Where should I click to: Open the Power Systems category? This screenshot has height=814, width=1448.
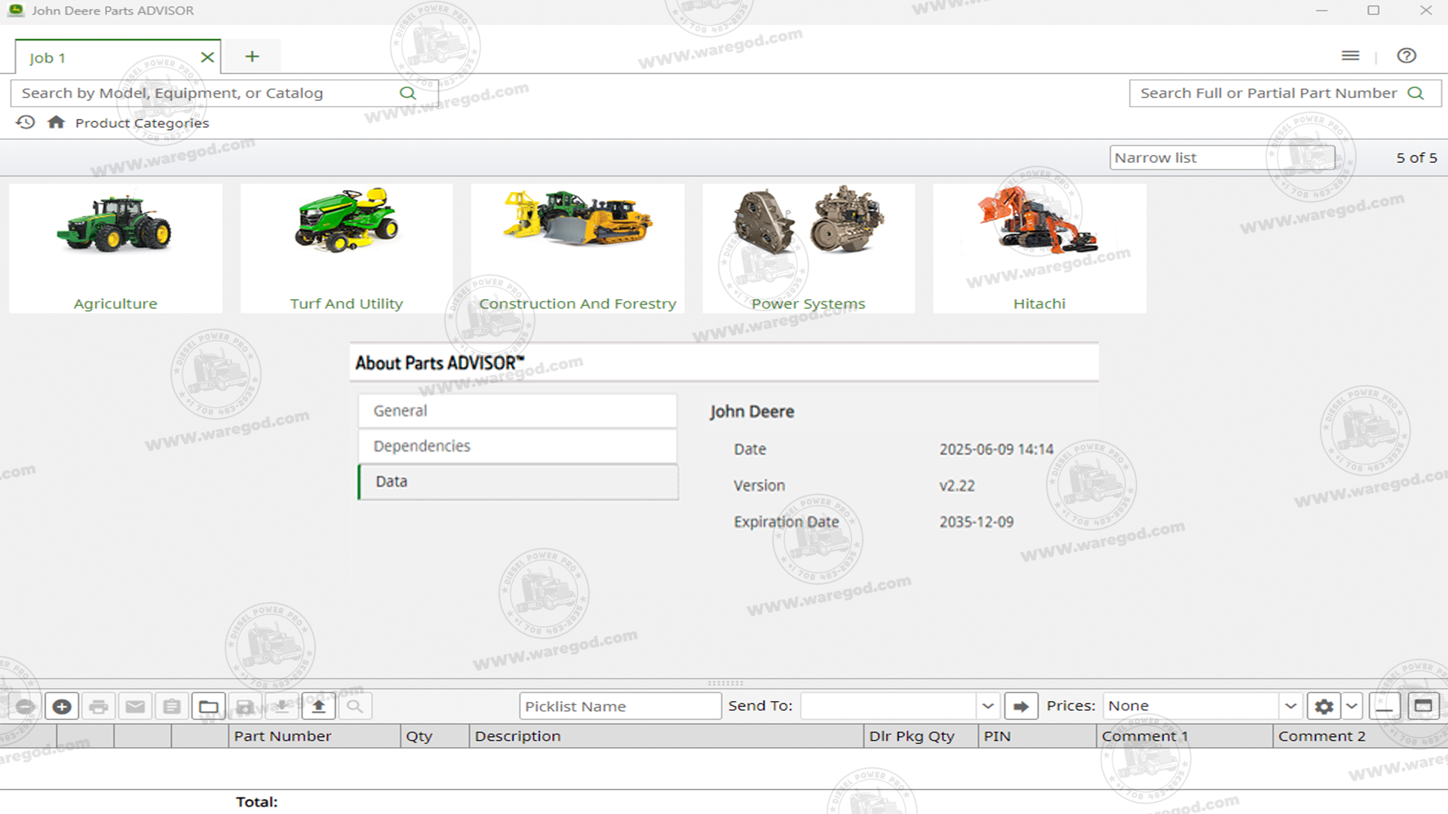pos(808,249)
